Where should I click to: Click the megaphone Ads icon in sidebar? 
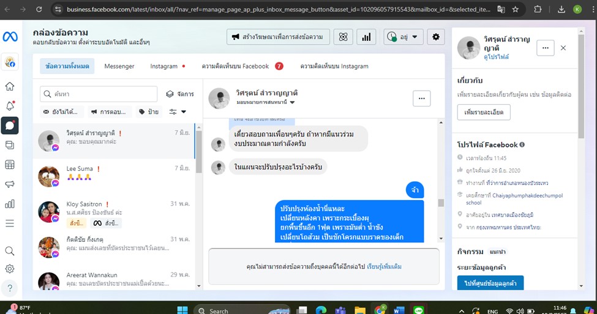point(9,184)
